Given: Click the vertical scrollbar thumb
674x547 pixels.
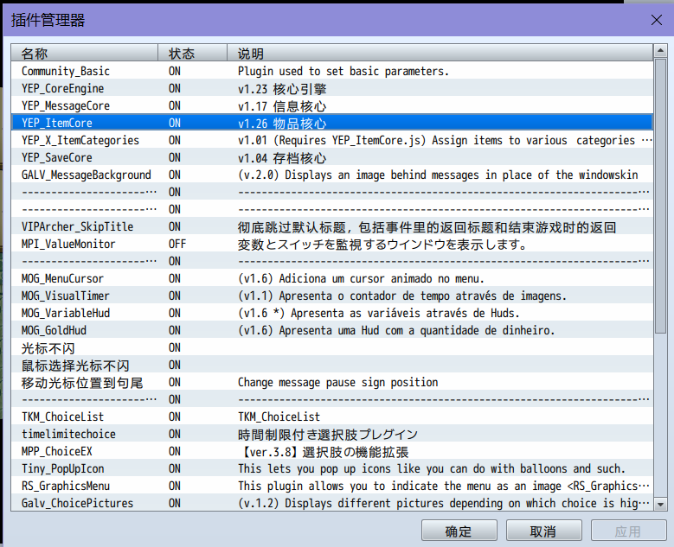Looking at the screenshot, I should pos(660,196).
